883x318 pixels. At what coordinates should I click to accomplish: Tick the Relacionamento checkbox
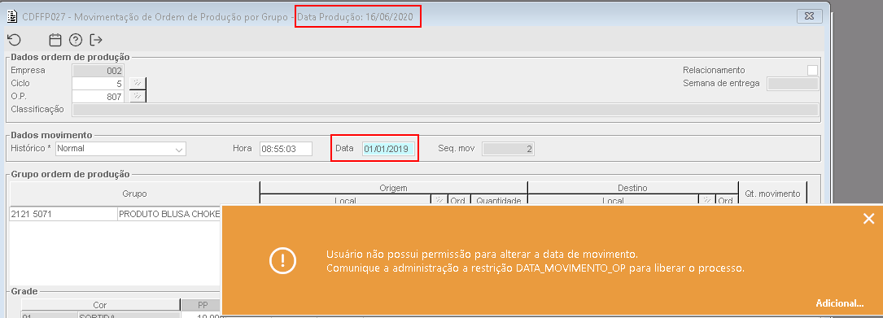click(x=812, y=71)
